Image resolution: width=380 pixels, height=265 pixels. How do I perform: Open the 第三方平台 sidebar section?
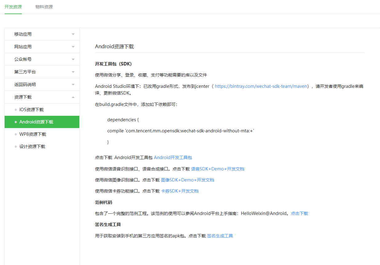tap(42, 72)
